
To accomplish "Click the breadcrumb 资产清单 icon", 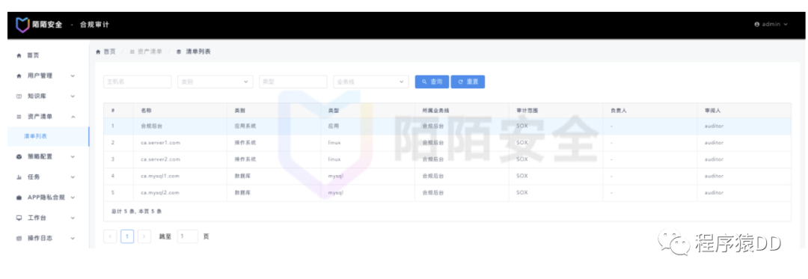I will (x=132, y=52).
